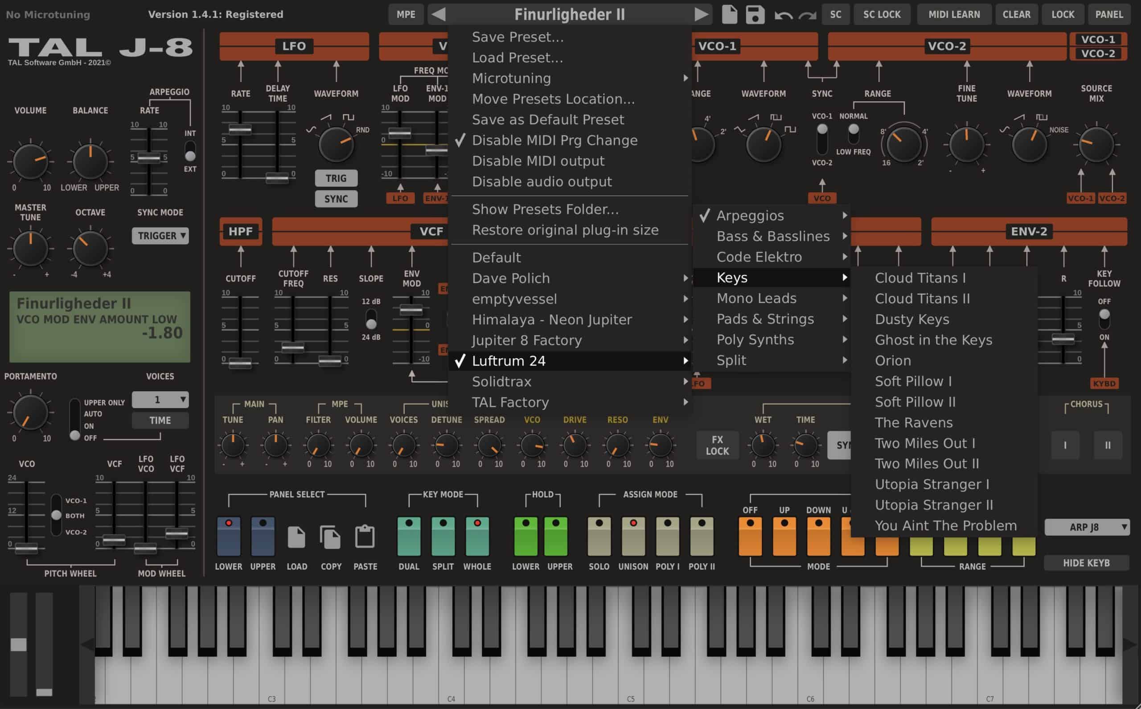Viewport: 1141px width, 709px height.
Task: Click the panel PASTE clipboard icon
Action: [365, 537]
